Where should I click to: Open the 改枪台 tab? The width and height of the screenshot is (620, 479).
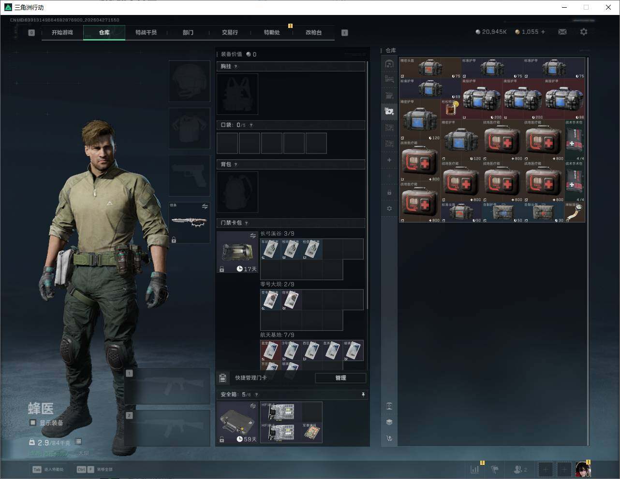pyautogui.click(x=313, y=33)
